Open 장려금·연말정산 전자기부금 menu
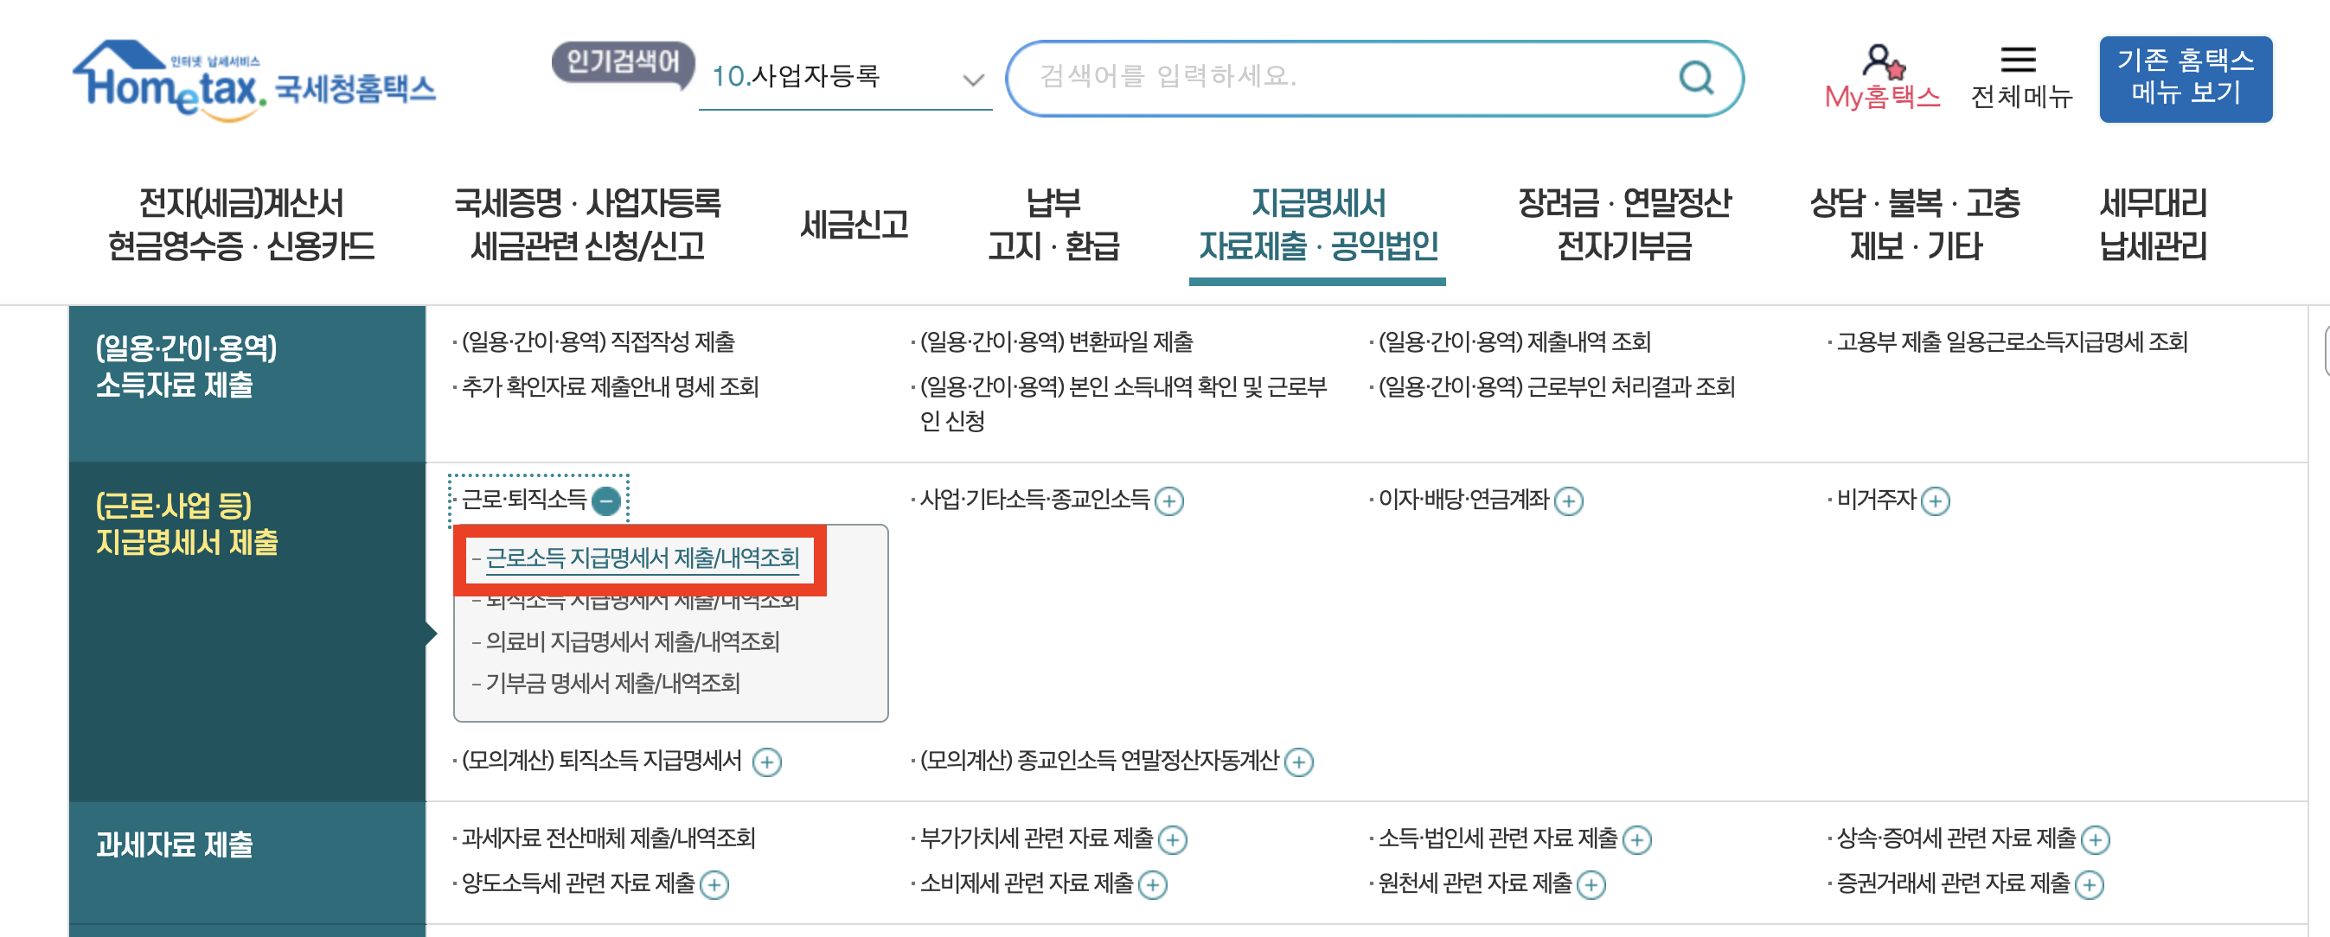 click(1625, 226)
